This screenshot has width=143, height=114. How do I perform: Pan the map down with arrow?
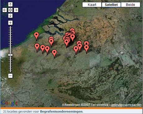point(10,16)
